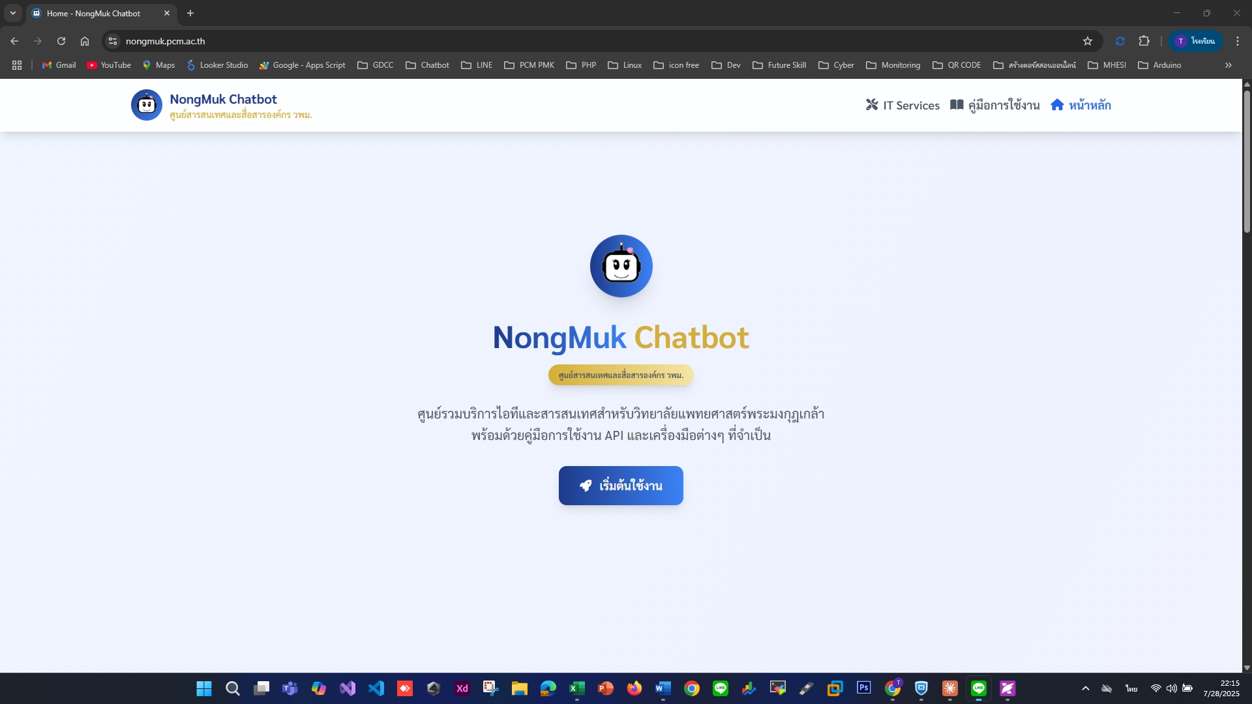Go to home page via หน้าหลัก link
The width and height of the screenshot is (1252, 704).
pos(1081,105)
